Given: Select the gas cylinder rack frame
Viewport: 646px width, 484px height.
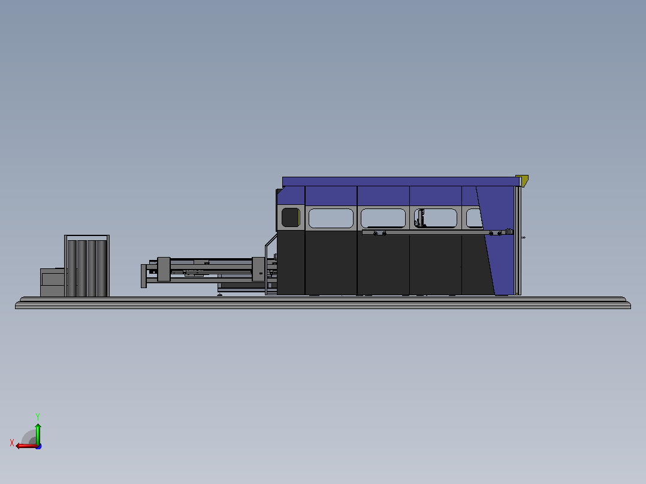Looking at the screenshot, I should pyautogui.click(x=87, y=266).
